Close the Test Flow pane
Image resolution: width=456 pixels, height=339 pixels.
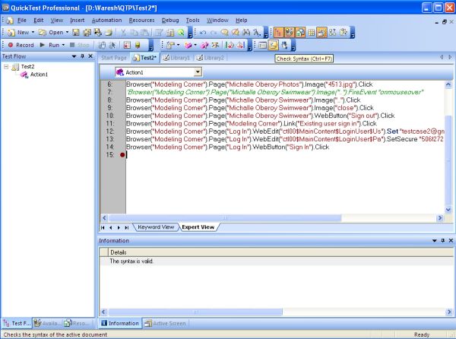[90, 56]
